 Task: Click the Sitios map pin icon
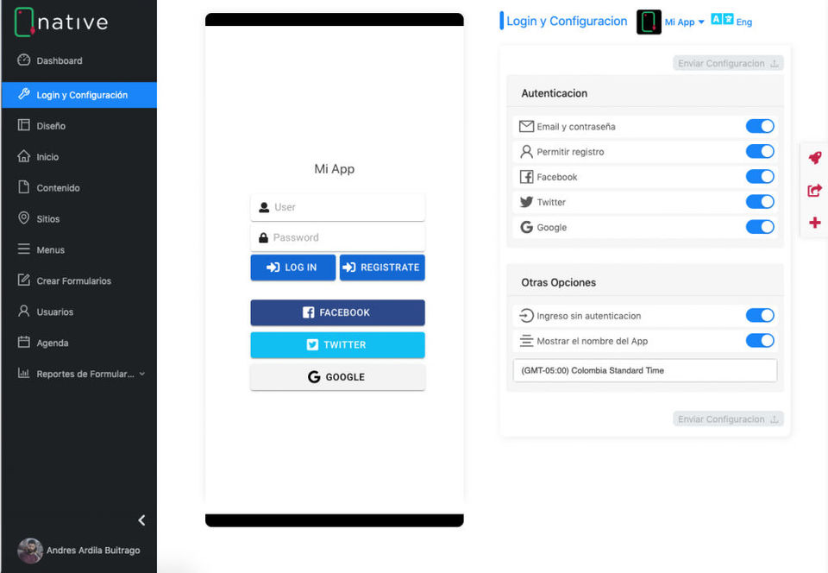click(x=24, y=217)
